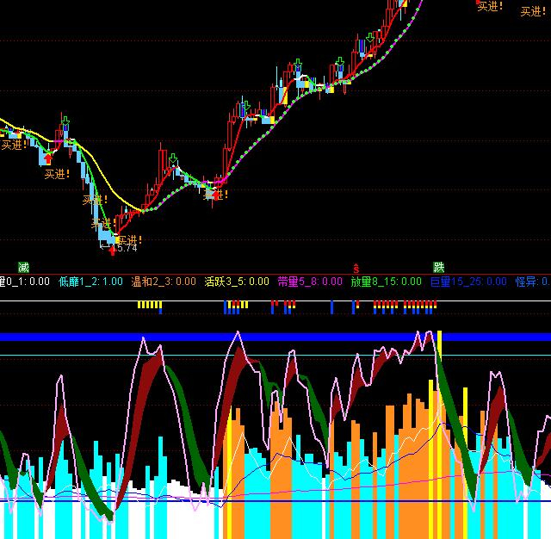Click the leftmost yellow tick cluster in signal strip
The height and width of the screenshot is (539, 551).
click(x=149, y=304)
